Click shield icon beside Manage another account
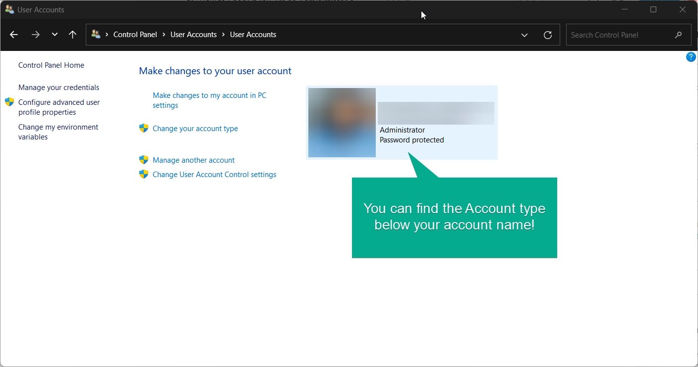 tap(144, 160)
